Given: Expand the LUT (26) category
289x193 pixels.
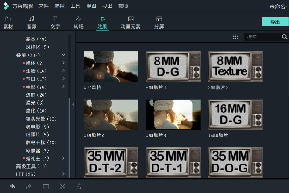Looking at the screenshot, I should tap(63, 174).
